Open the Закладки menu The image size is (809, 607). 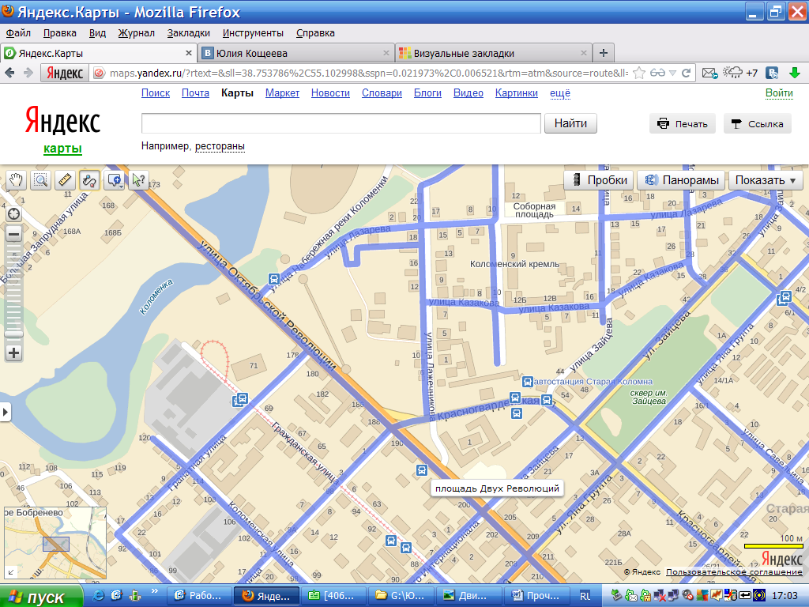tap(188, 33)
